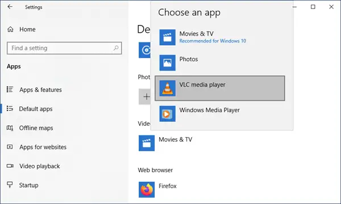Click Movies & TV icon in chooser popup
This screenshot has width=341, height=204.
168,37
